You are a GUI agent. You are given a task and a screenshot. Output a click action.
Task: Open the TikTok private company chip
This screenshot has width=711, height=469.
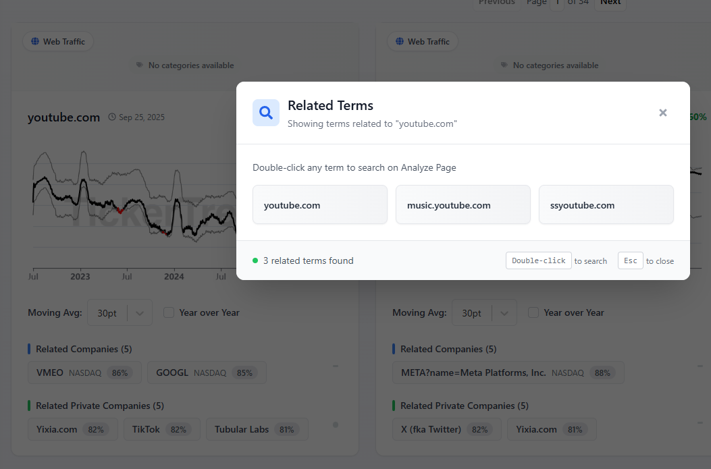point(161,429)
